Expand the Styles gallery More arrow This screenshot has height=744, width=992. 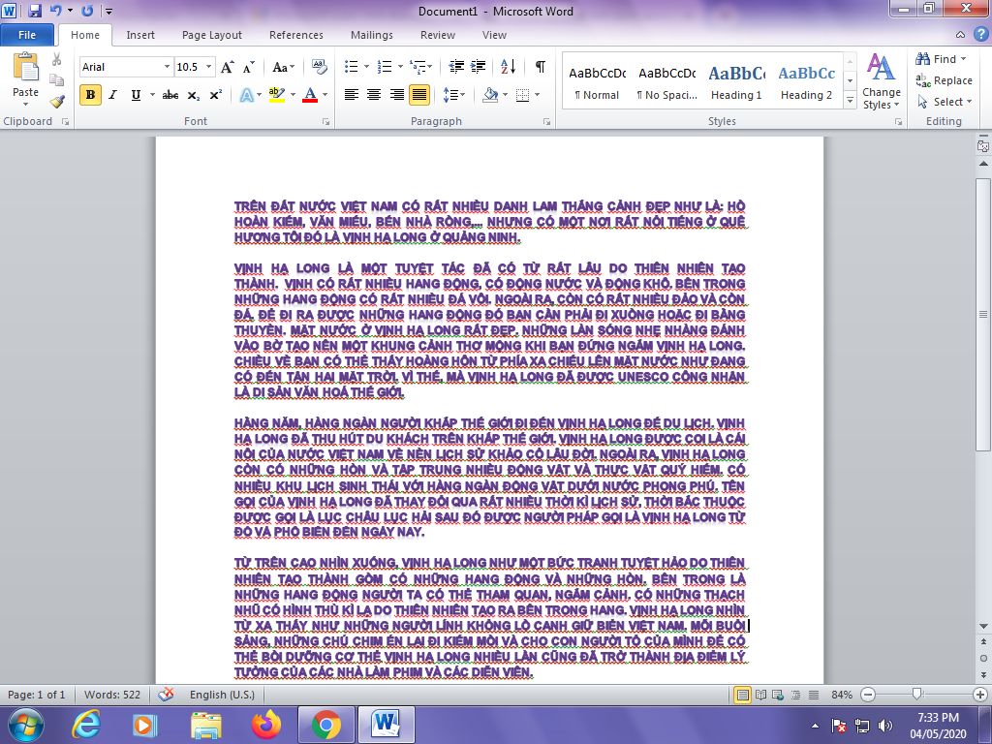[851, 101]
